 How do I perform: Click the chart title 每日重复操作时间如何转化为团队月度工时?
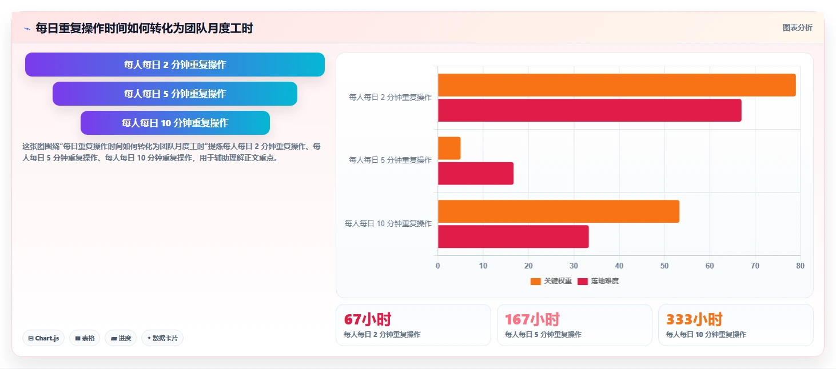pos(144,28)
